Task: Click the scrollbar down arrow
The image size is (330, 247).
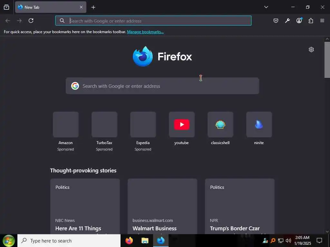Action: (327, 232)
